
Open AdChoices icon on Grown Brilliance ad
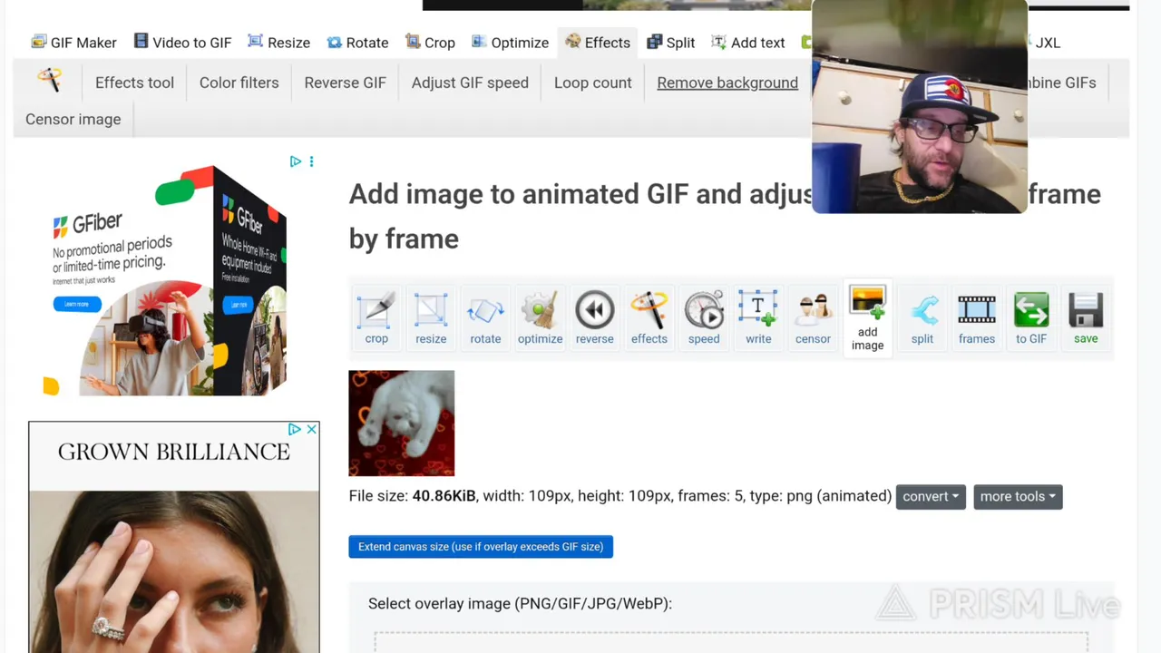pyautogui.click(x=295, y=429)
